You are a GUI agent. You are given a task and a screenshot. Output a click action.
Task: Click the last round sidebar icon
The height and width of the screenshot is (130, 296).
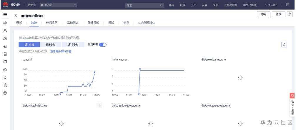coord(5,93)
